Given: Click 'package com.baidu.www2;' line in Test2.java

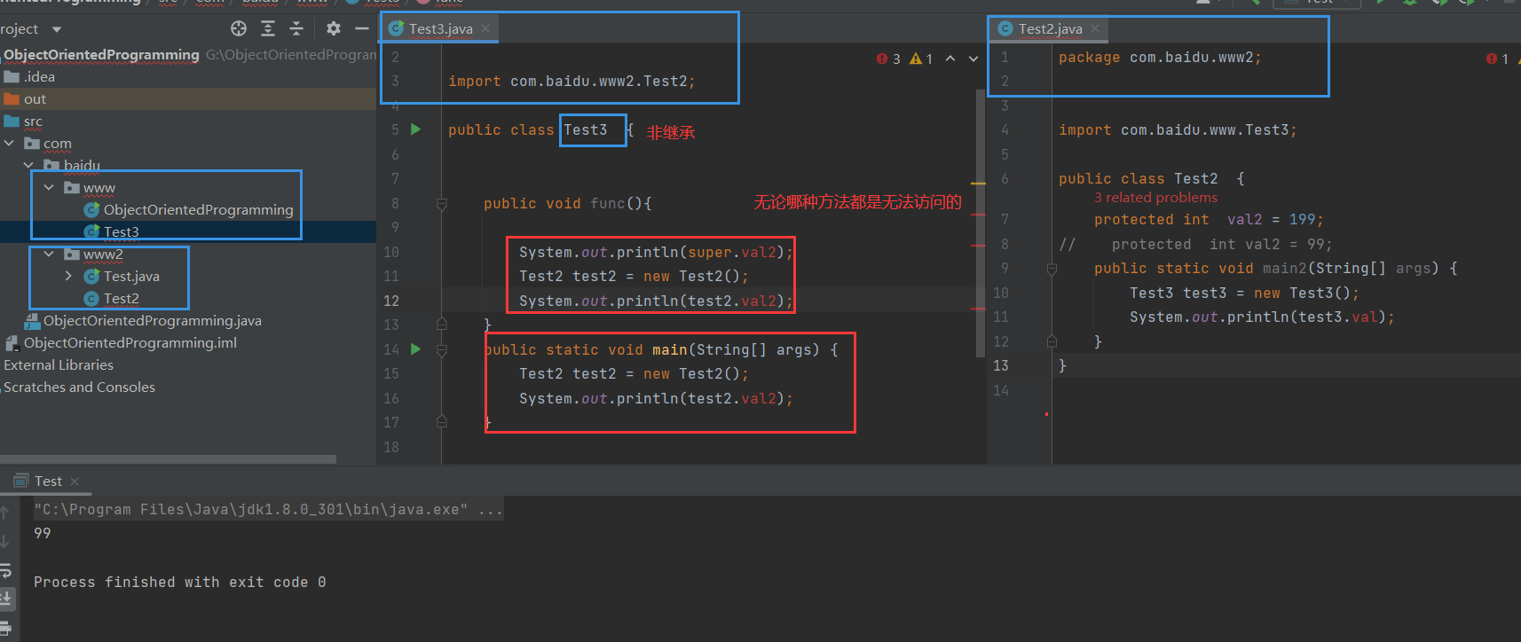Looking at the screenshot, I should coord(1159,57).
